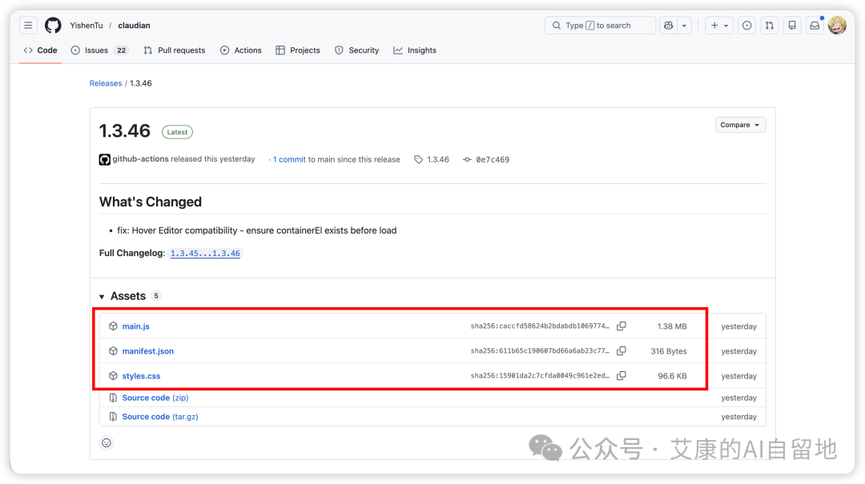Click the zip file icon for Source code
Viewport: 865px width, 484px height.
[x=113, y=398]
